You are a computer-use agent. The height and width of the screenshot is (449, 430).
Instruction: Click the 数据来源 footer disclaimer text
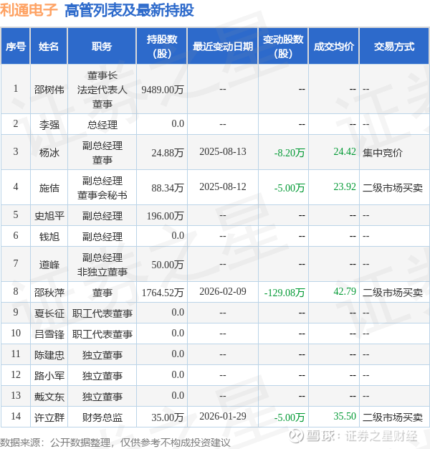(115, 443)
